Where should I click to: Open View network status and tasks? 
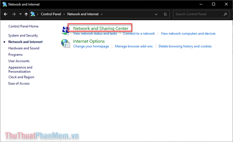tap(95, 34)
